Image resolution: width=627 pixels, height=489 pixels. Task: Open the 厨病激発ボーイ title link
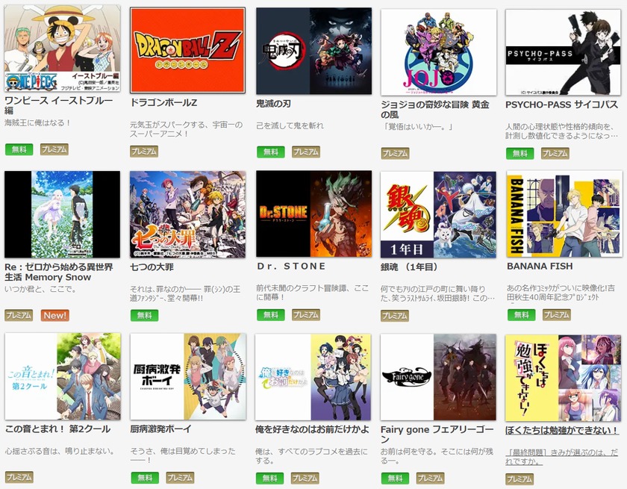click(160, 429)
